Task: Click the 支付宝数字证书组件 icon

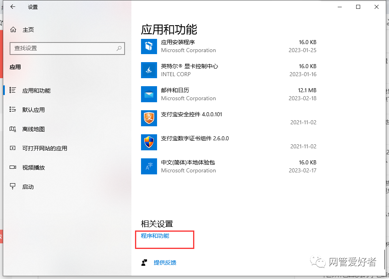Action: point(149,142)
